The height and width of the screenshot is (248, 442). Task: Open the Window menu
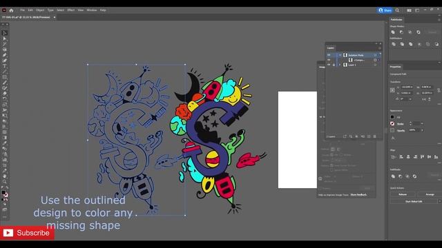[92, 10]
